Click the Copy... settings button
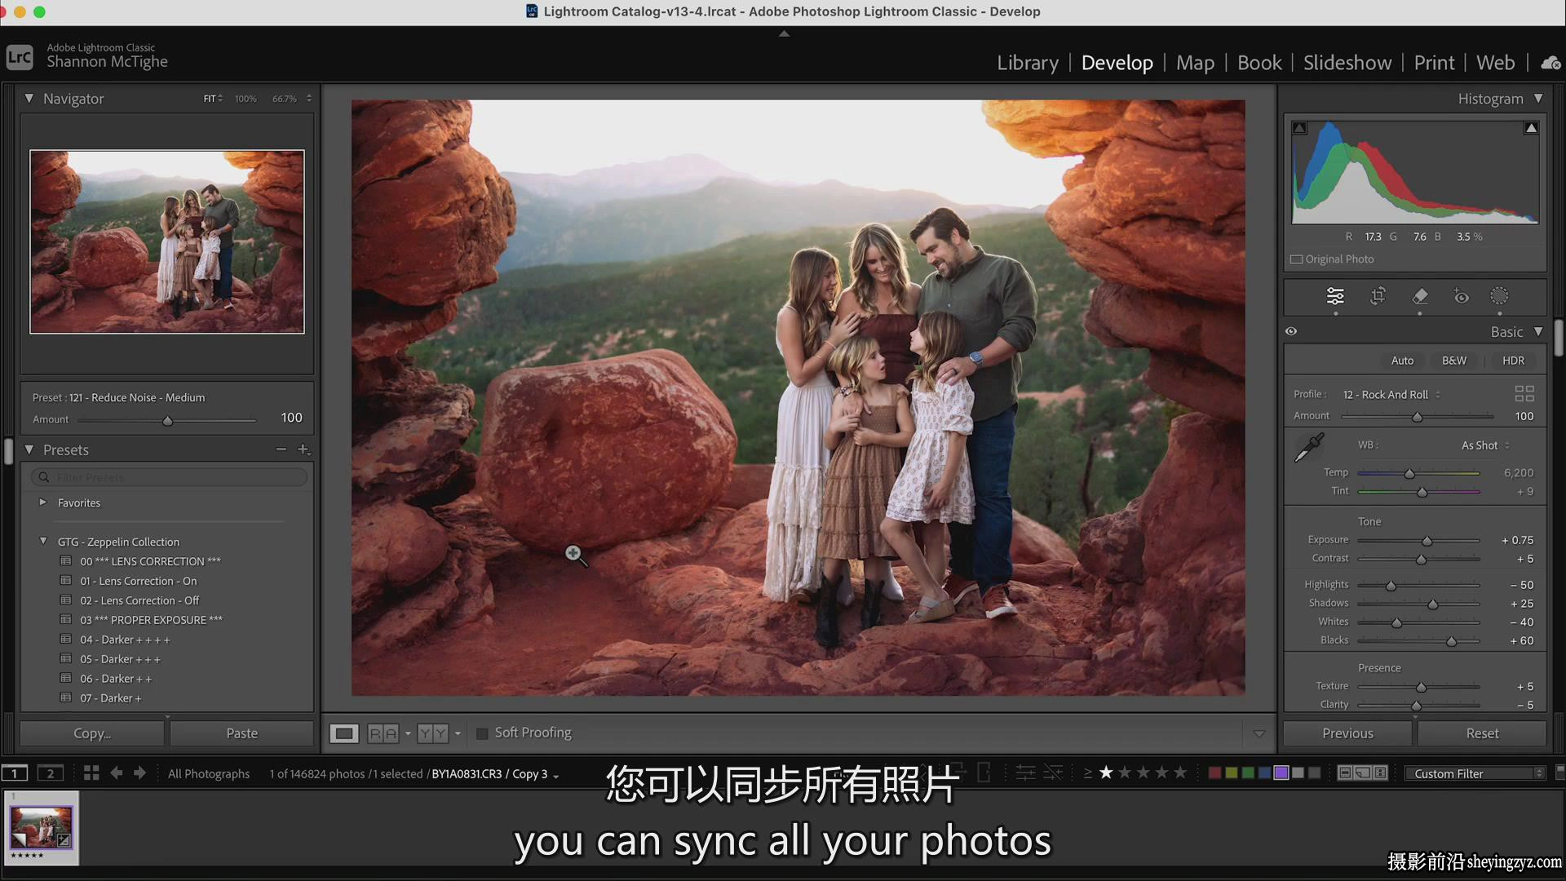This screenshot has height=881, width=1566. pyautogui.click(x=92, y=733)
